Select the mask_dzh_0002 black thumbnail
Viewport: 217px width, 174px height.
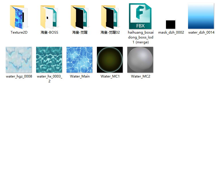171,24
